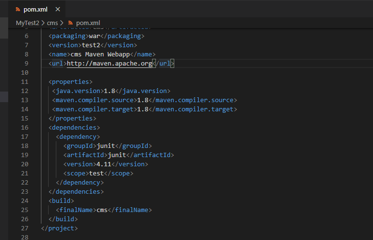Viewport: 373px width, 240px height.
Task: Open the cms breadcrumb folder
Action: (52, 23)
